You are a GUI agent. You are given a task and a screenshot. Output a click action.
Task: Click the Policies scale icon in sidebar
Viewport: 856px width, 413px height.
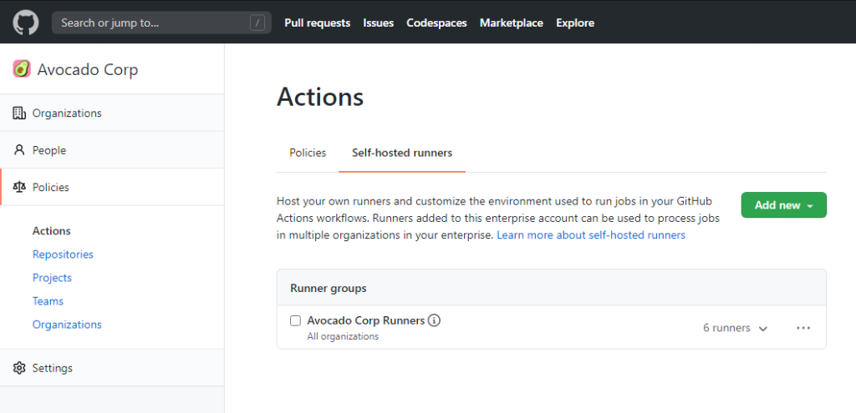click(19, 188)
